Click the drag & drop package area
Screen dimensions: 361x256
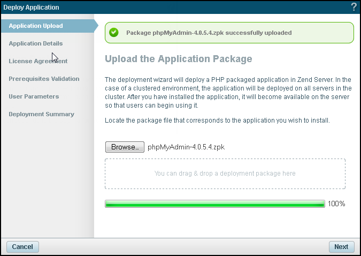click(225, 174)
